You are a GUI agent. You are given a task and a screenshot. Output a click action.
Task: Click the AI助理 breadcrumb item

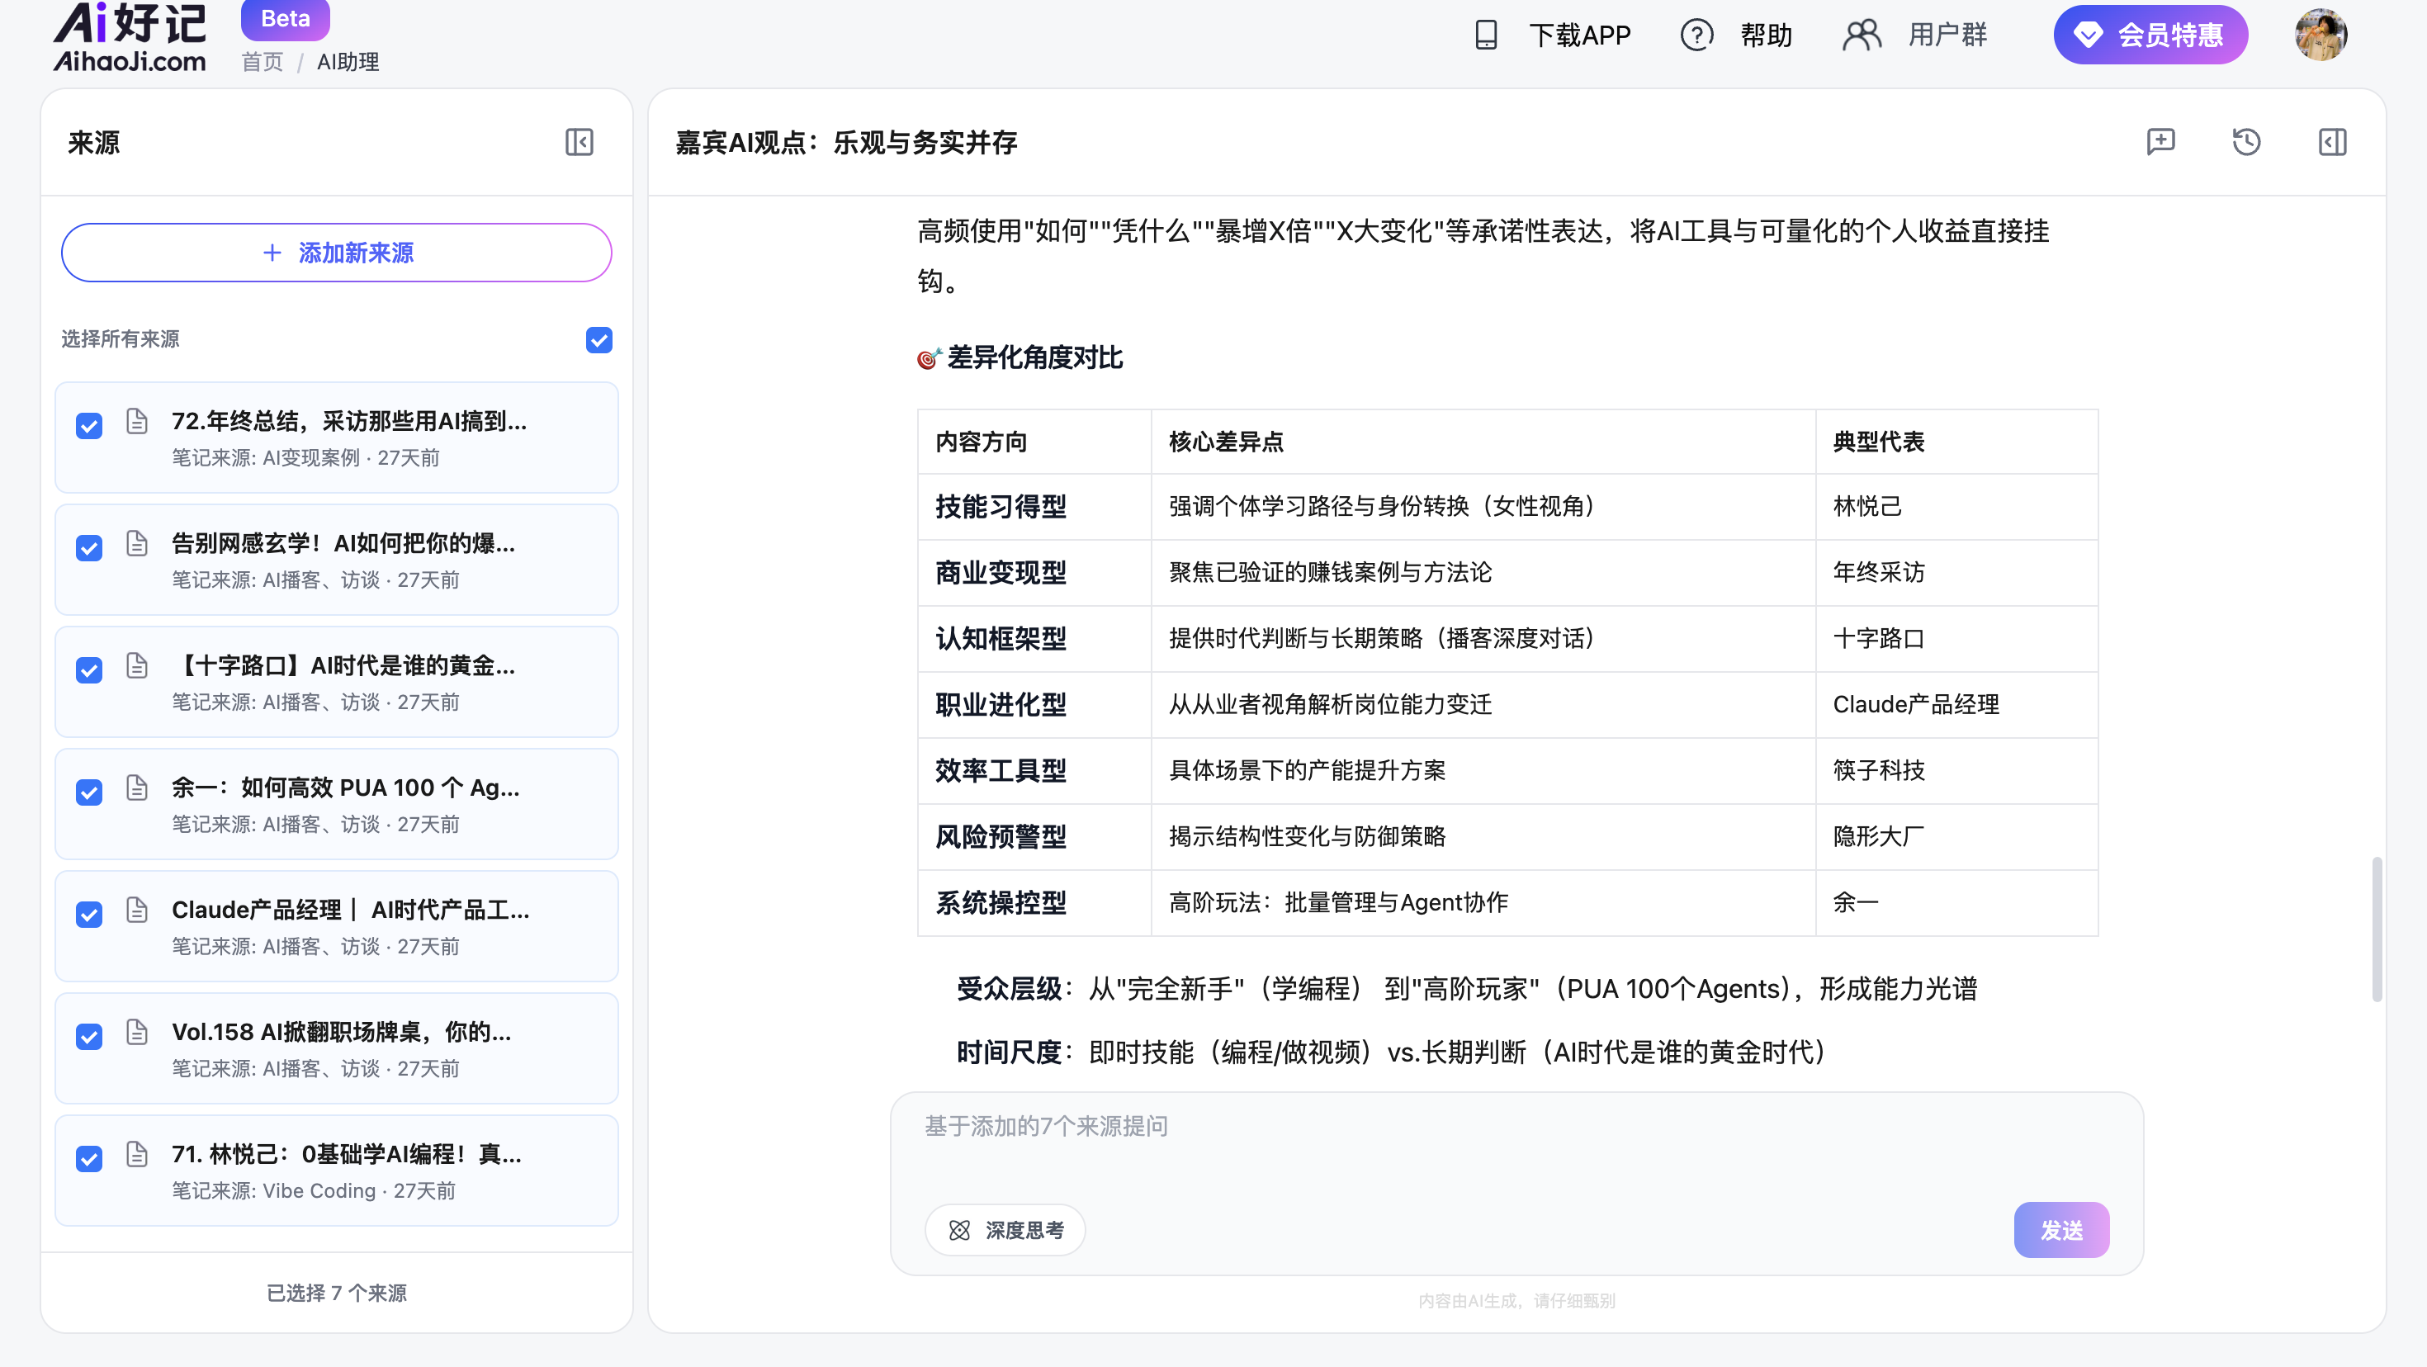pos(348,62)
